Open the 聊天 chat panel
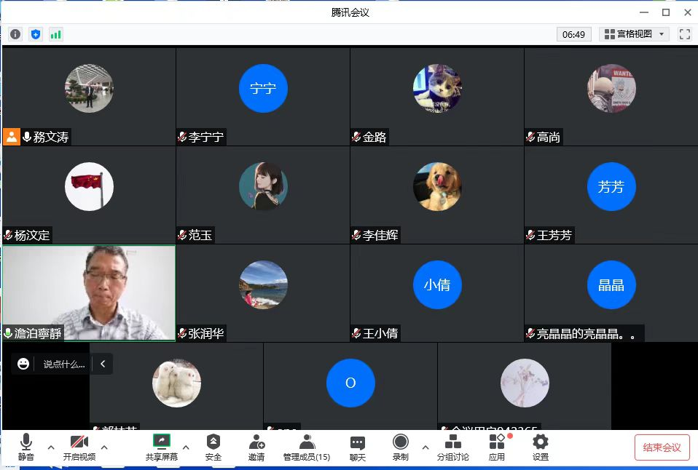698x470 pixels. (357, 447)
